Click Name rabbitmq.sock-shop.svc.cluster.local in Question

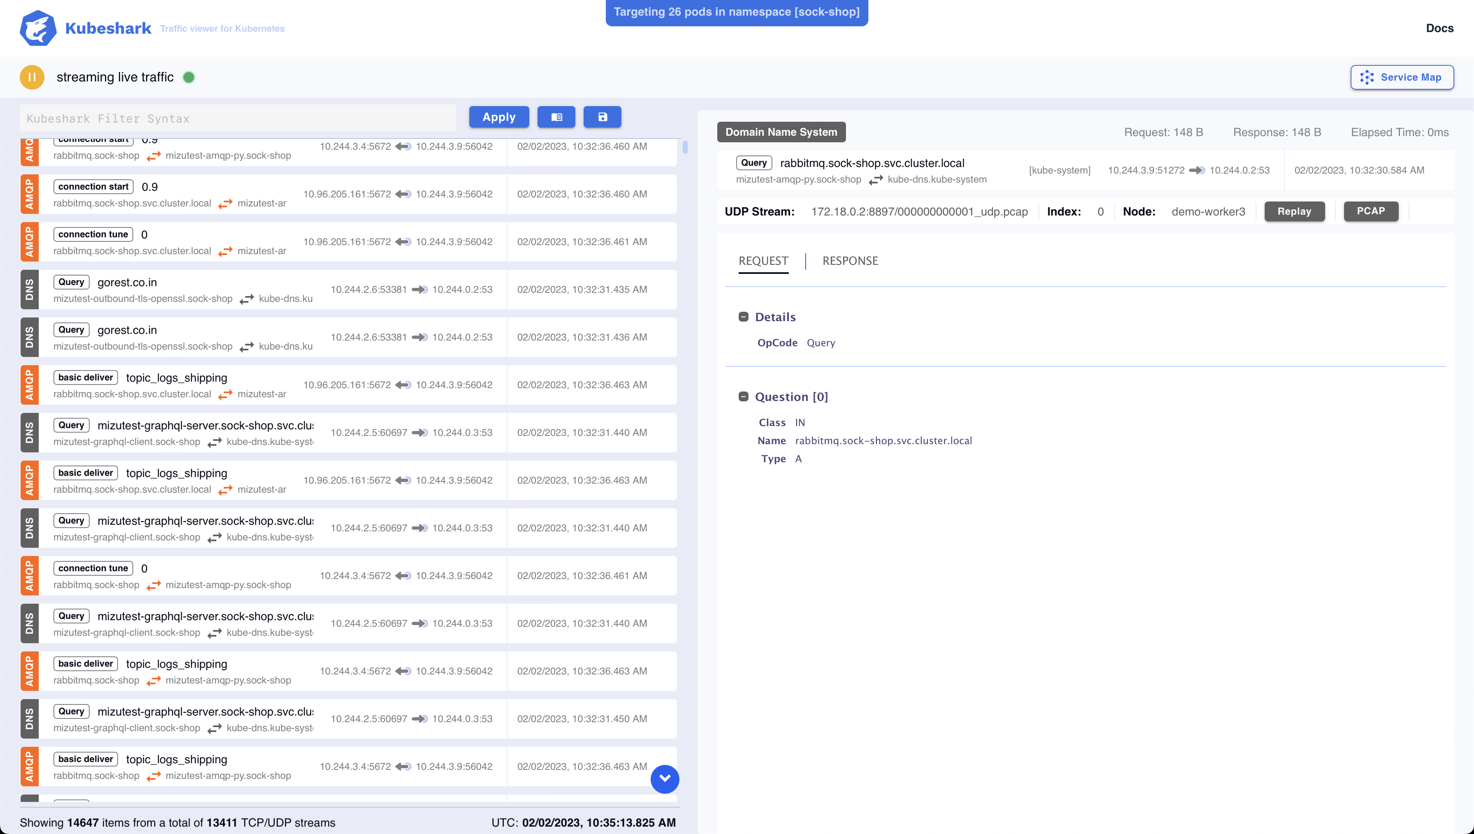coord(883,441)
